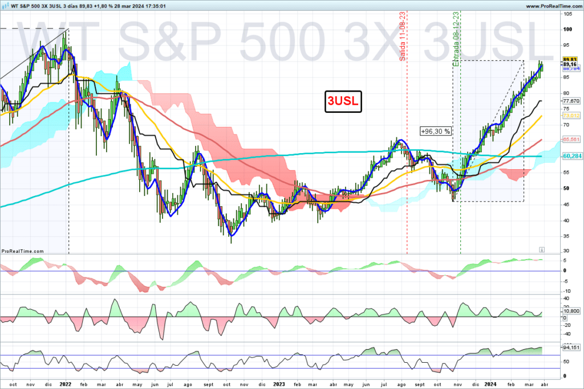Screen dimensions: 584x389
Task: Select the 65,561 red average value label
Action: point(571,139)
